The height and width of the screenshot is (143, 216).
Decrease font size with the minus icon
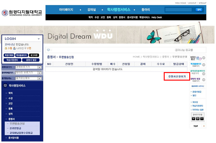[x=201, y=118]
